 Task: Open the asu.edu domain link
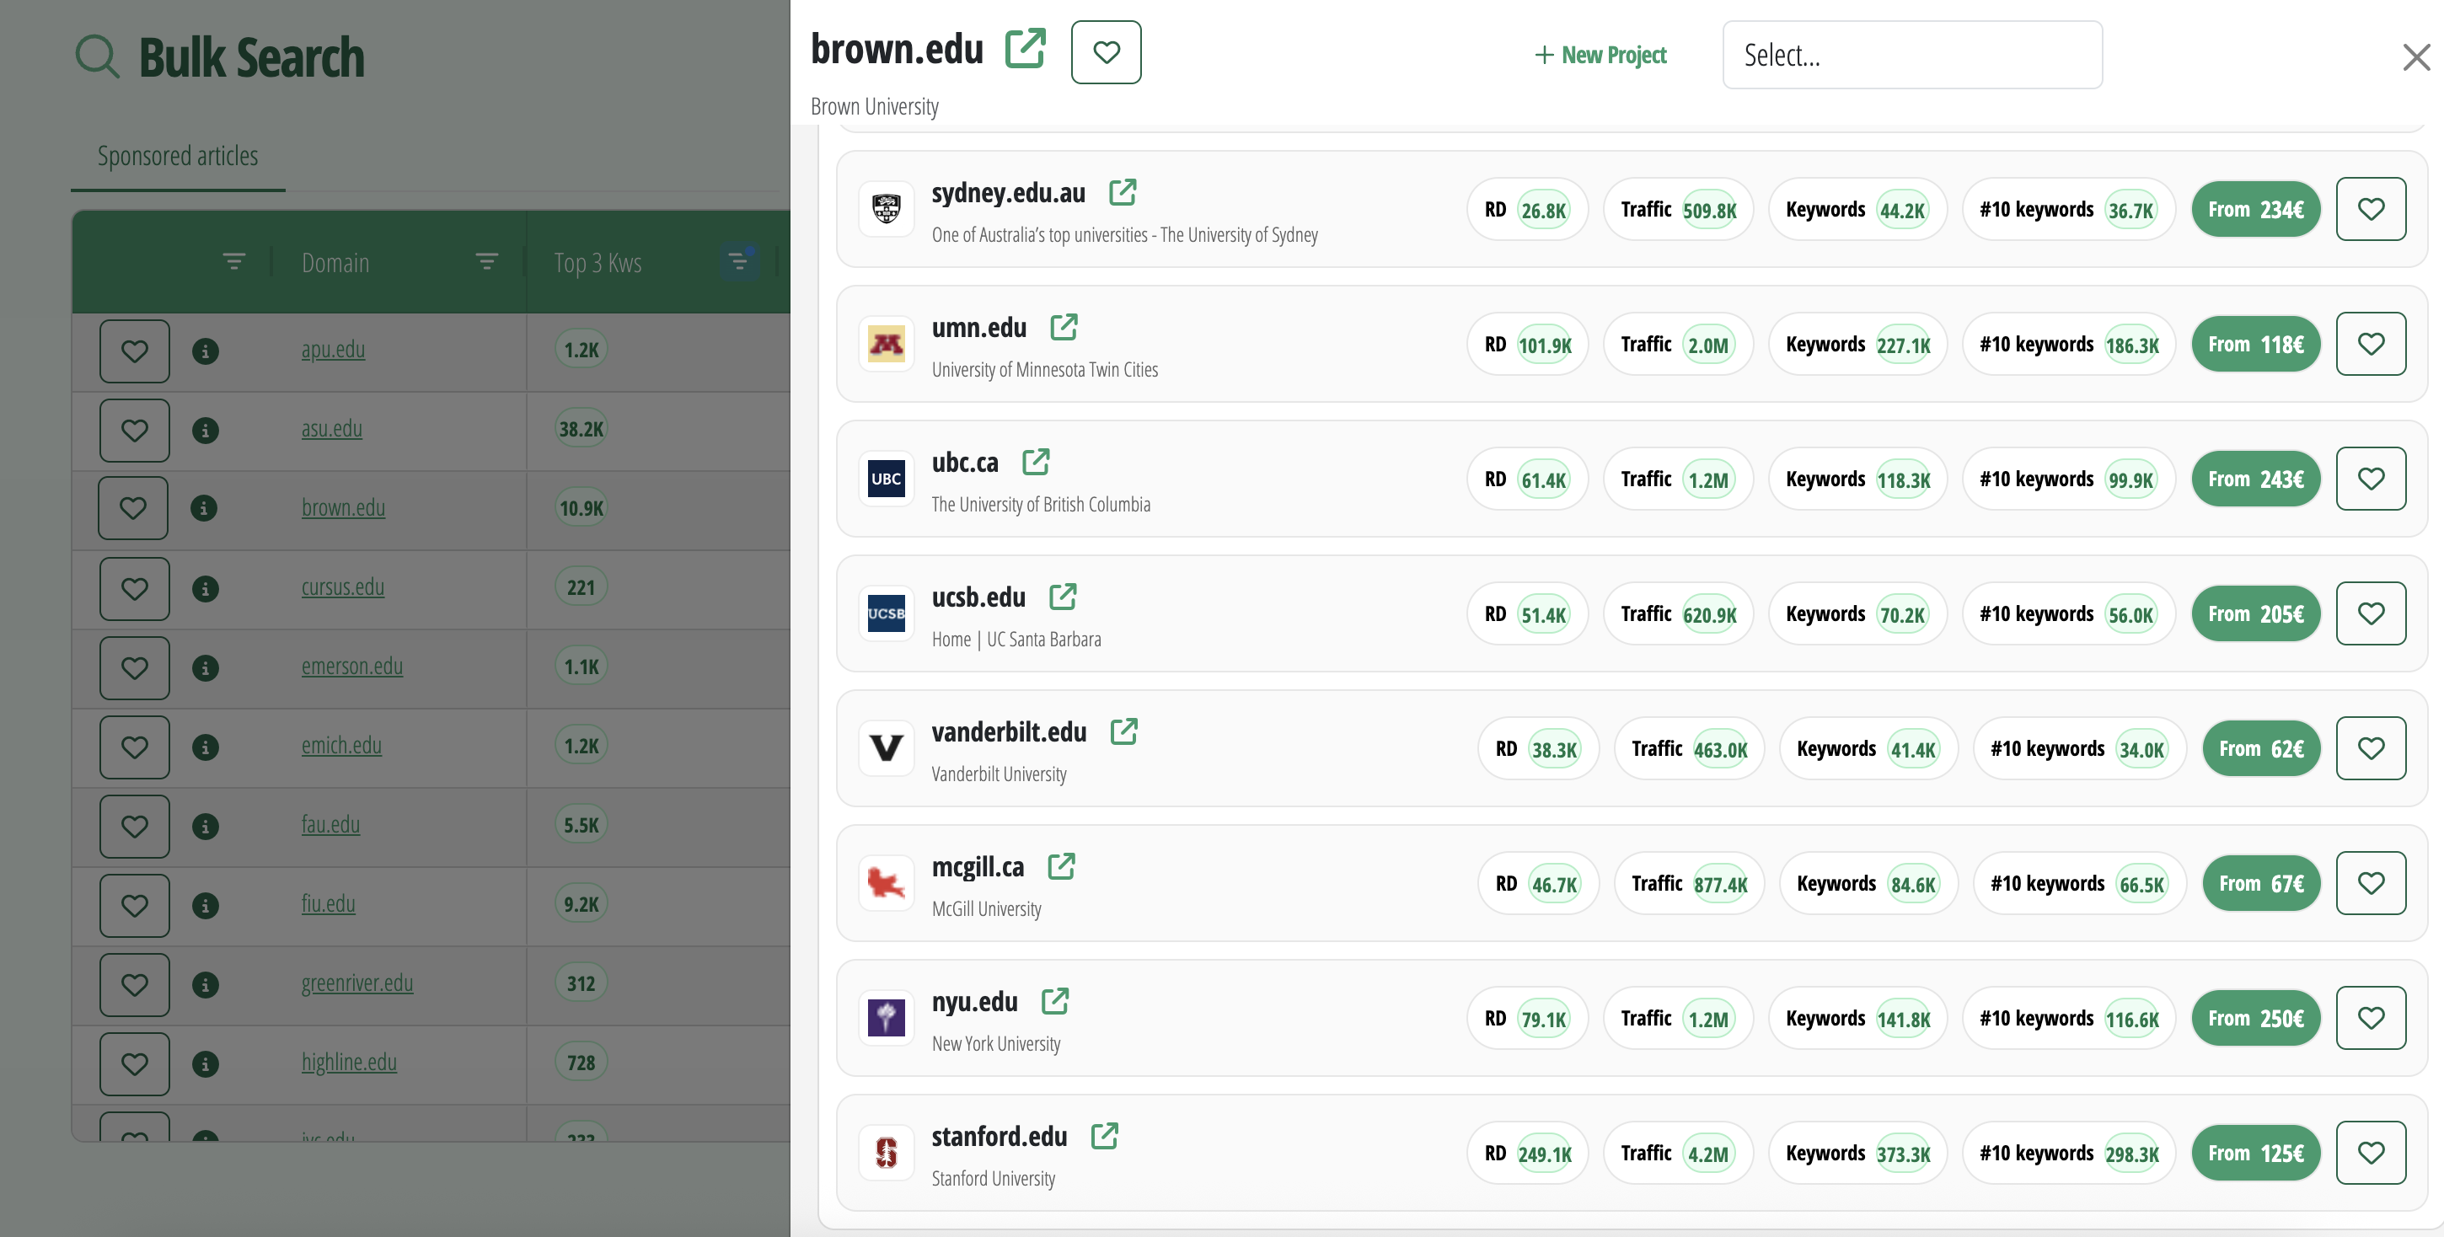click(332, 429)
